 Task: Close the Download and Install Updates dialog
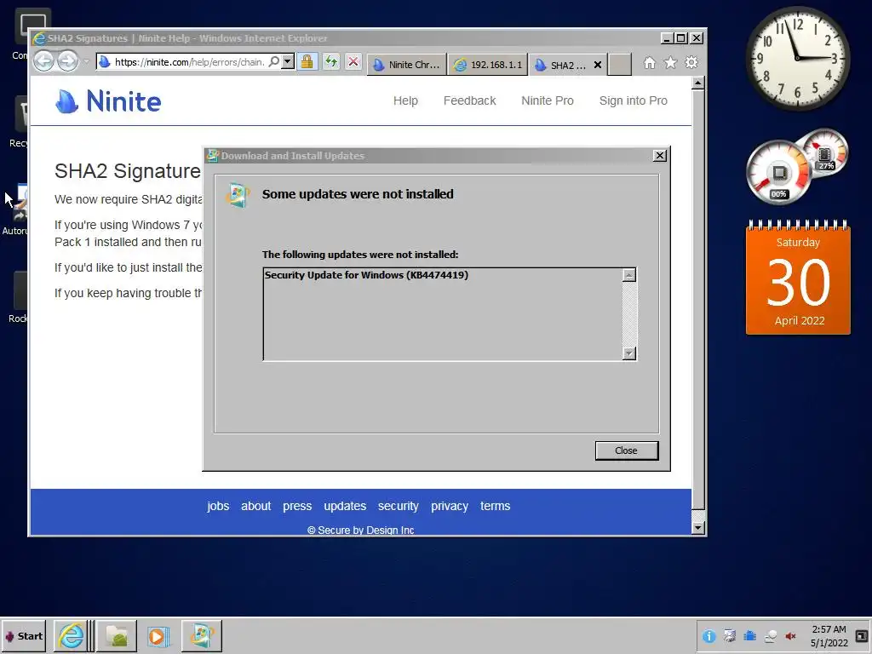point(660,156)
